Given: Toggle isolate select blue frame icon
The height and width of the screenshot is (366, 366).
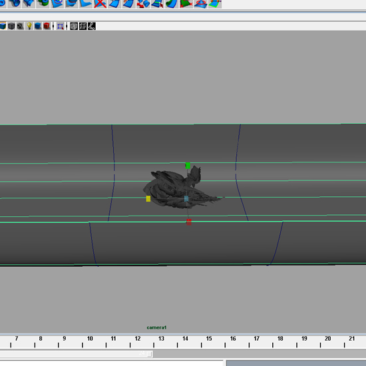Looking at the screenshot, I should click(x=60, y=26).
